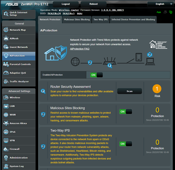Open the Wireless settings icon
175x170 pixels.
[6, 98]
